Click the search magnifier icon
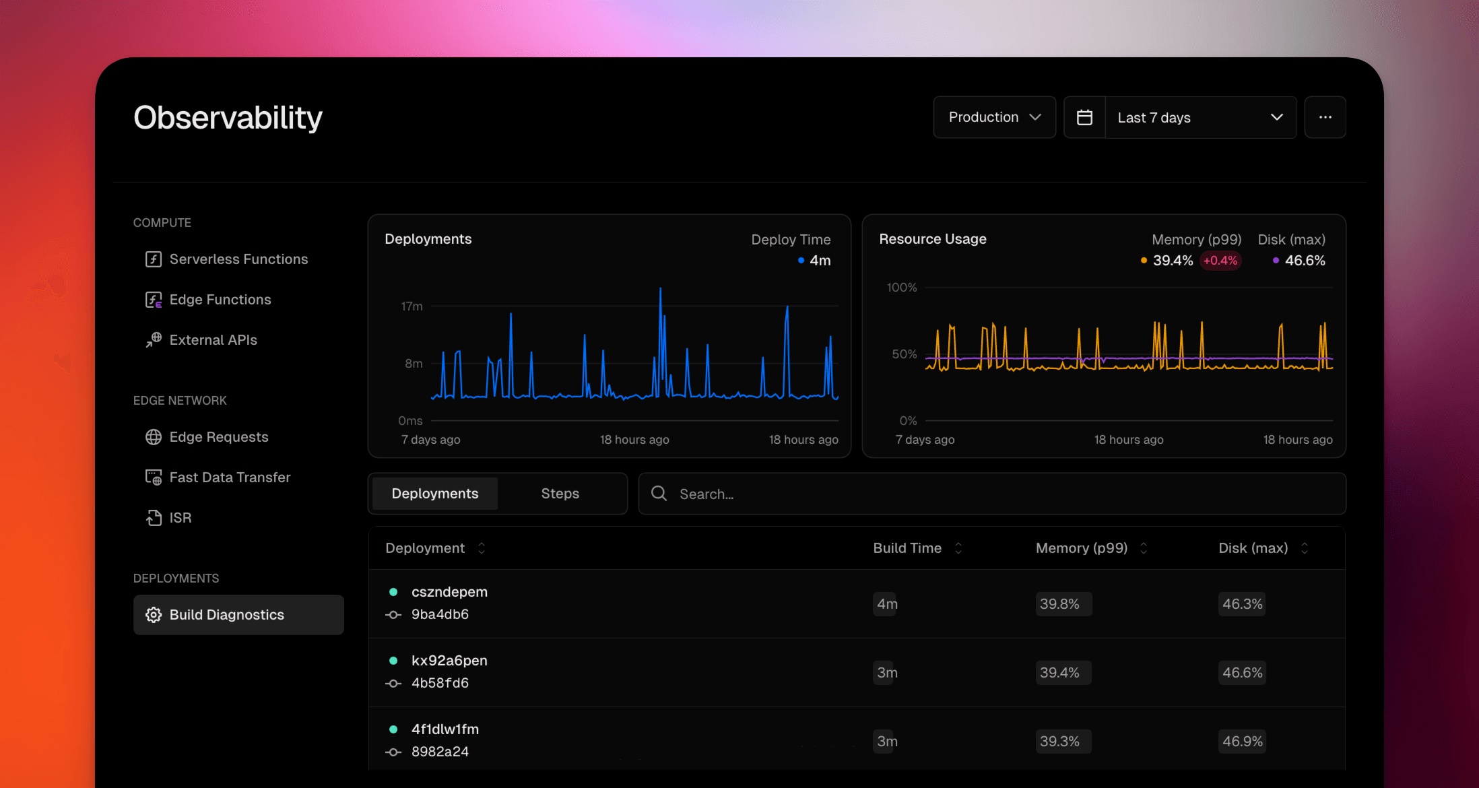Viewport: 1479px width, 788px height. coord(659,494)
